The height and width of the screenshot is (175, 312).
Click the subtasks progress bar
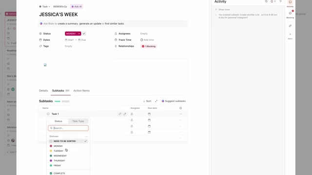click(x=58, y=102)
